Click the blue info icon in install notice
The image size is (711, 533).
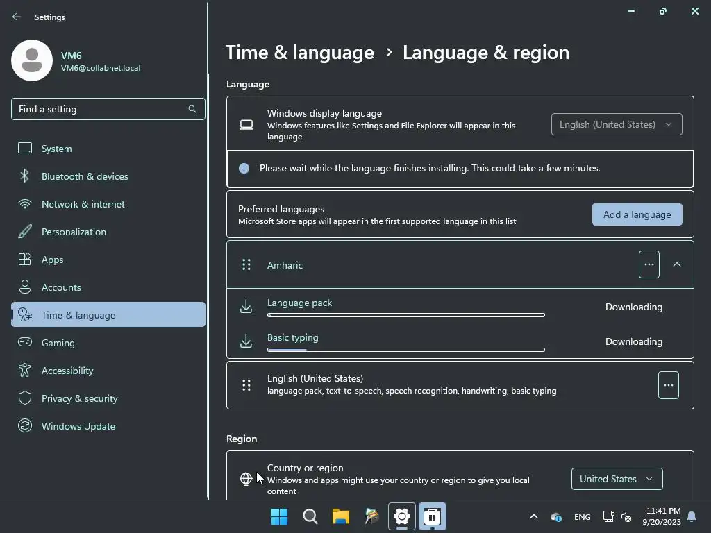point(244,169)
